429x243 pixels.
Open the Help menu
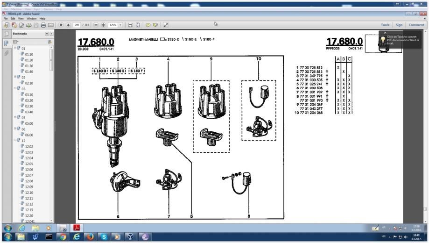point(42,19)
